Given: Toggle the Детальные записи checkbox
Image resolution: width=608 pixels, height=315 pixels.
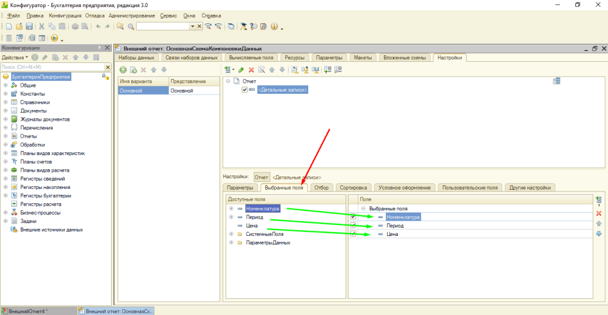Looking at the screenshot, I should [245, 90].
